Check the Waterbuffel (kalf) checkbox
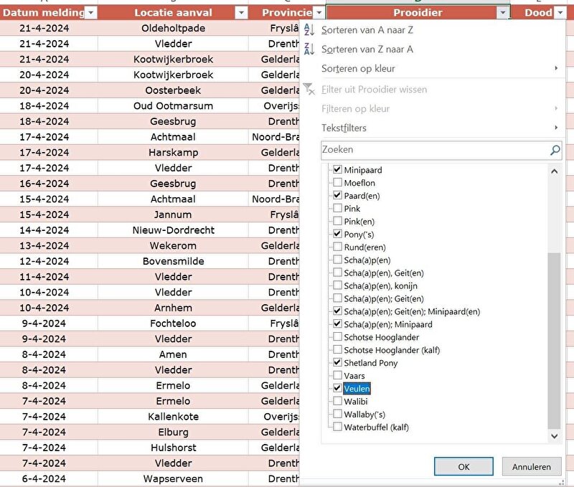 tap(337, 427)
